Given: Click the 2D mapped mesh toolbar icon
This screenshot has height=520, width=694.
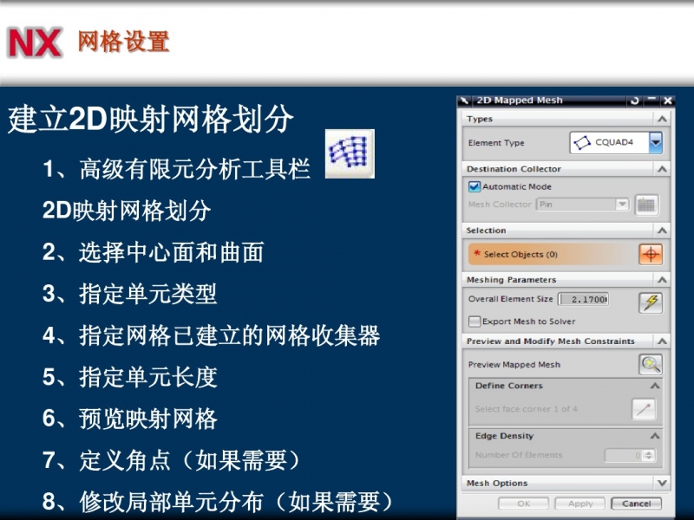Looking at the screenshot, I should point(350,154).
